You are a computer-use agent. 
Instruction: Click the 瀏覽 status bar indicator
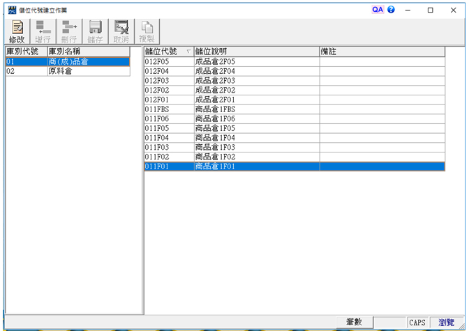click(447, 322)
